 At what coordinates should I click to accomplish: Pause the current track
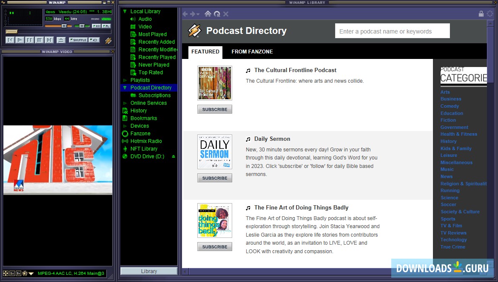[29, 40]
